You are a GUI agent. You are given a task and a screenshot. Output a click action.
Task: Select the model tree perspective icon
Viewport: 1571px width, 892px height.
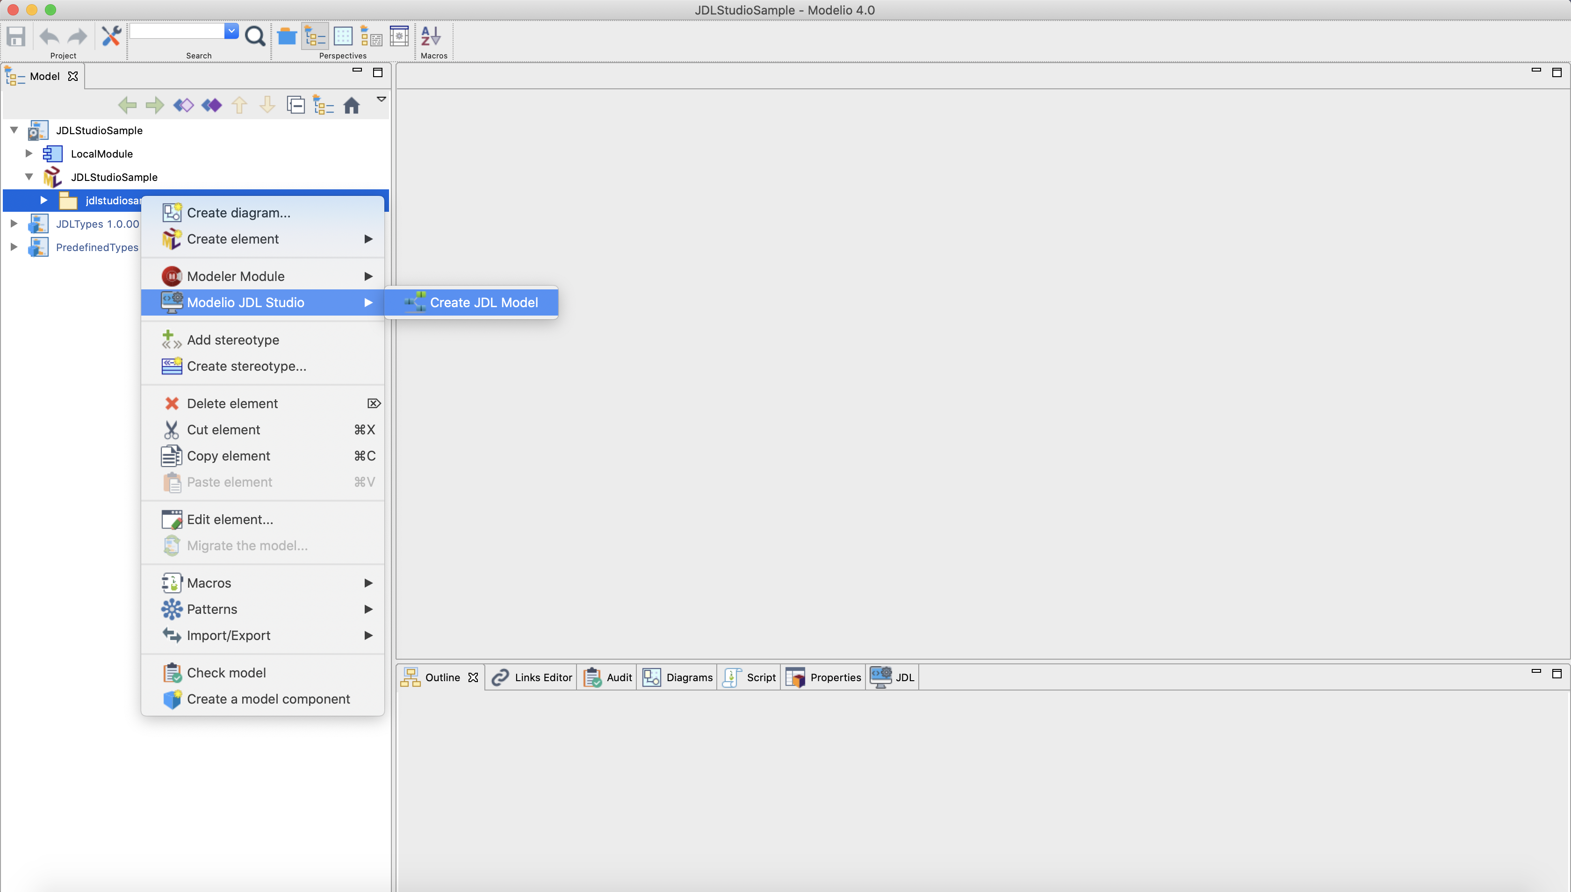pos(315,36)
